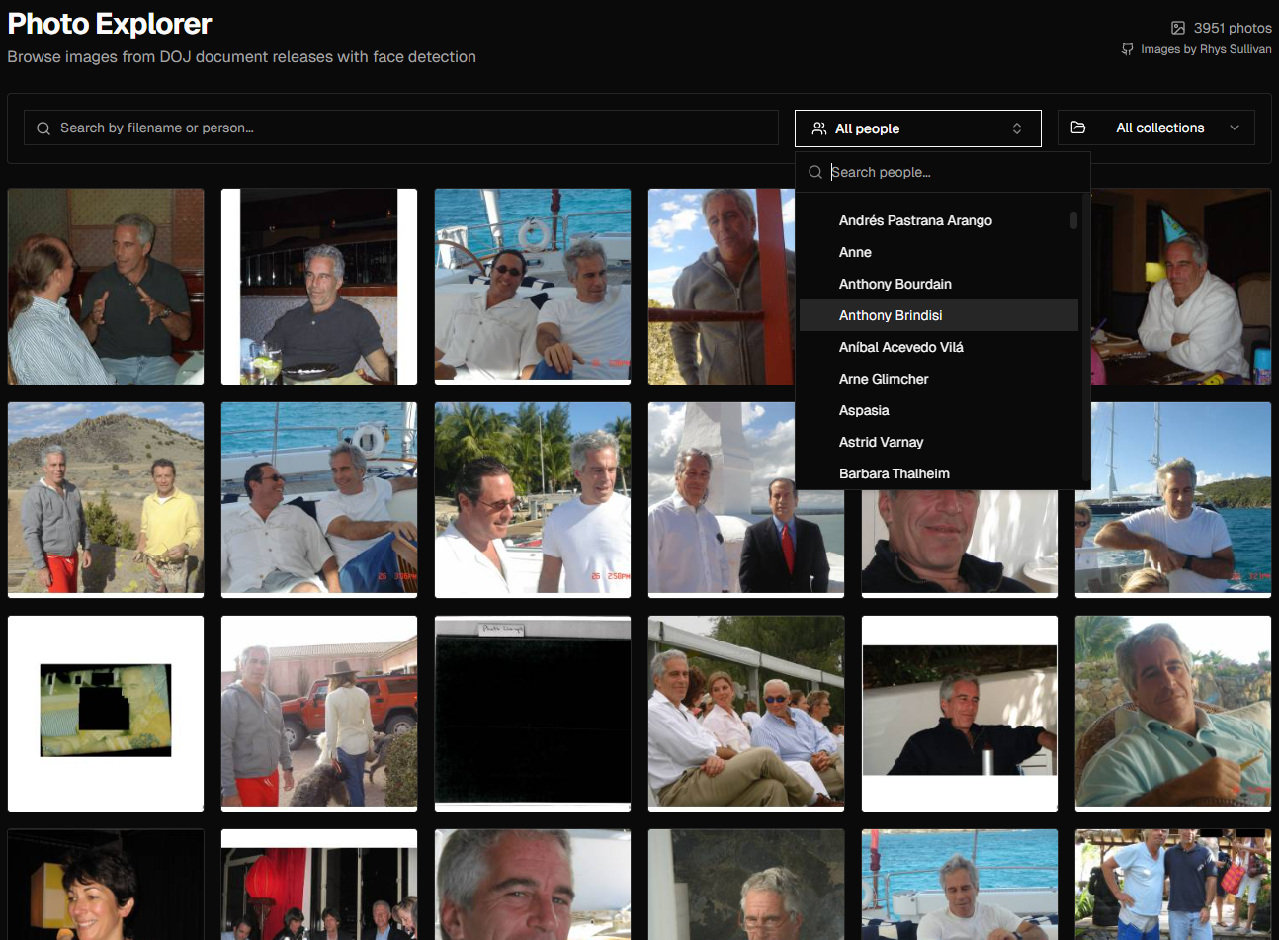Open the photo of two men with palm trees behind
The height and width of the screenshot is (940, 1279).
533,500
